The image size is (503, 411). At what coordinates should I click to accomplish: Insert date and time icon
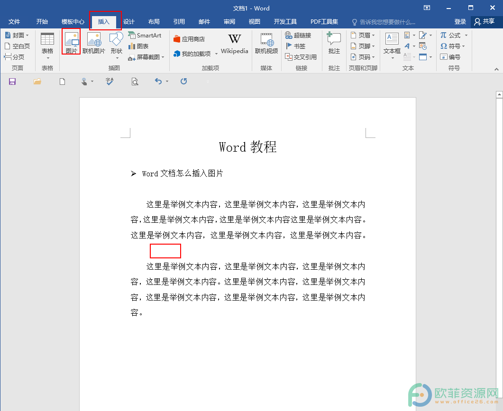[423, 46]
